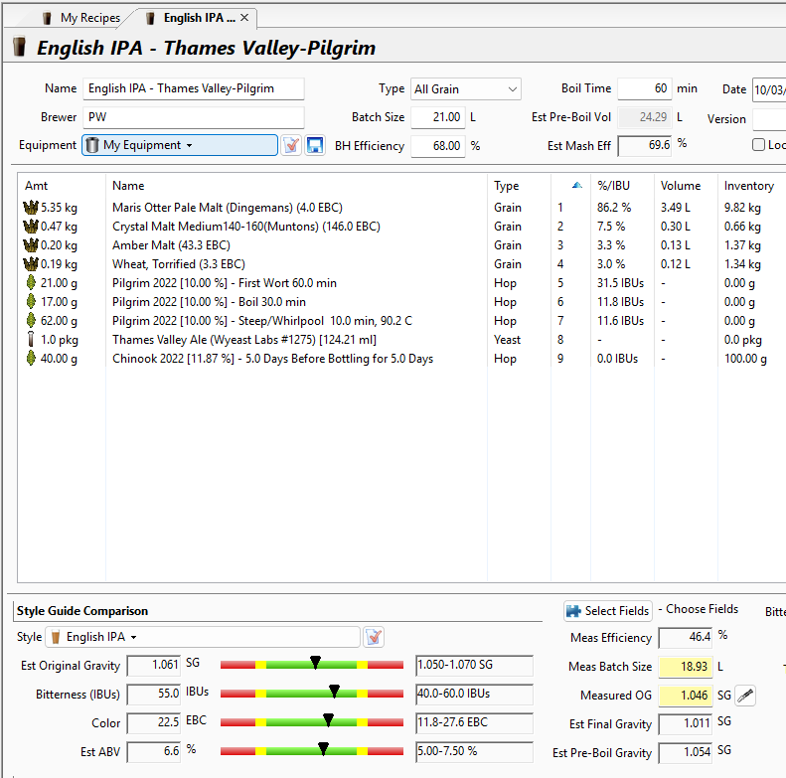Click the Bitterness IBUs range slider
786x778 pixels.
312,694
